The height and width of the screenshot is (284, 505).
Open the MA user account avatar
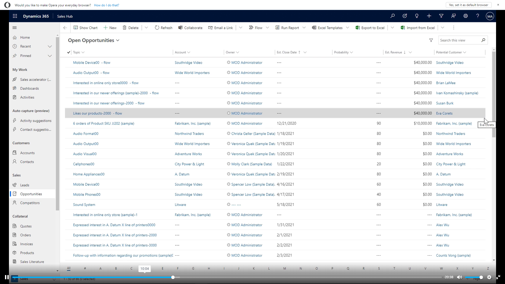click(x=490, y=16)
